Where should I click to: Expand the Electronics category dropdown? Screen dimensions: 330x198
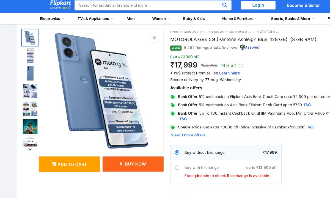52,19
